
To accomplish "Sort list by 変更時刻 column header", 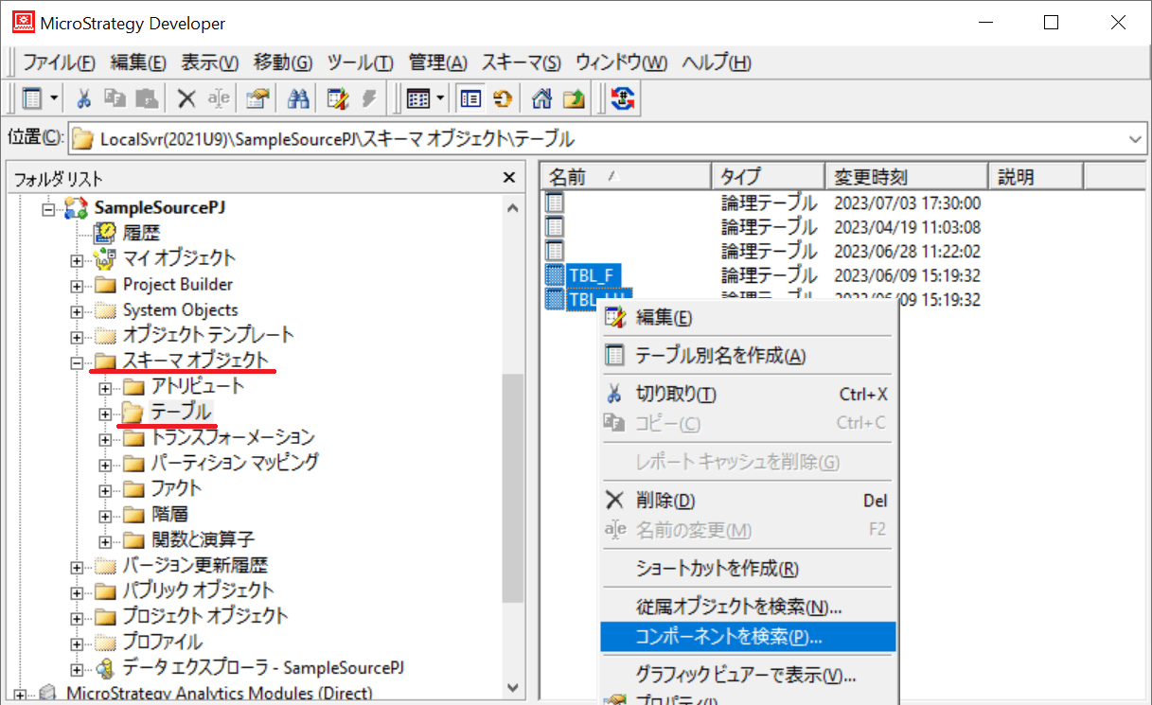I will (x=907, y=177).
